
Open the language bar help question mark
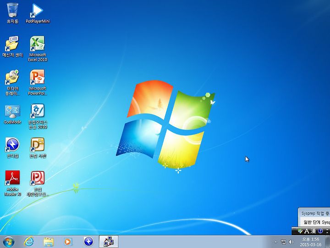click(320, 231)
